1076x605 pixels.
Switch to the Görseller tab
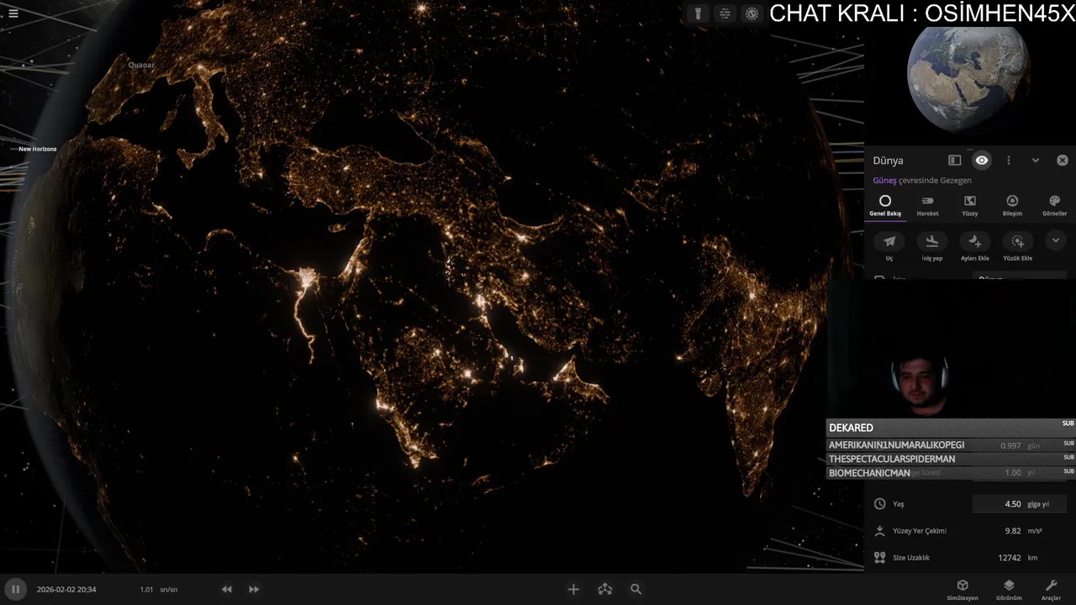point(1055,206)
